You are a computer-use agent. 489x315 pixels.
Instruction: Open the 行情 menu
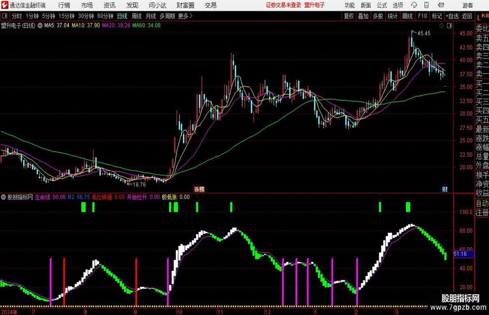pos(64,5)
